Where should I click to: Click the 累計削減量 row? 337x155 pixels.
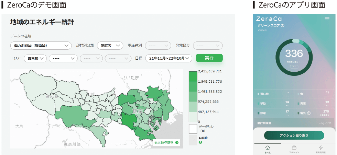click(x=294, y=123)
